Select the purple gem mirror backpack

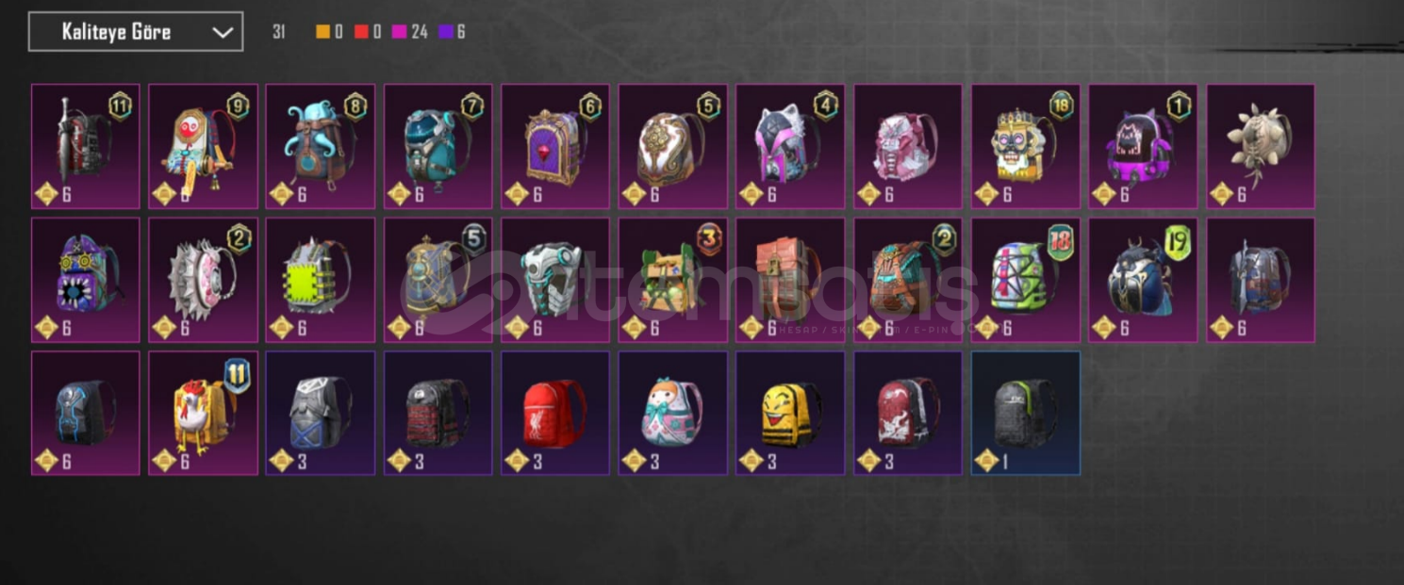(x=554, y=146)
